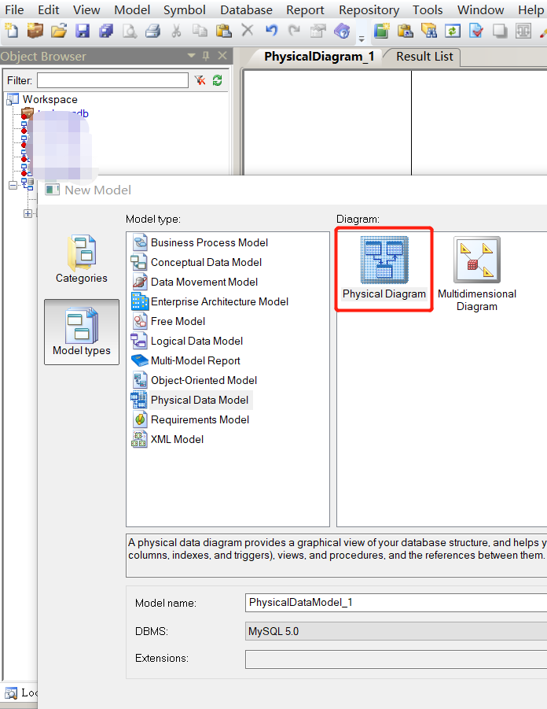The width and height of the screenshot is (547, 709).
Task: Select the Categories view button
Action: coord(82,259)
